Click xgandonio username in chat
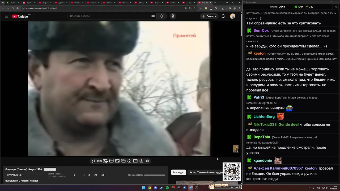340x191 pixels. 263,160
